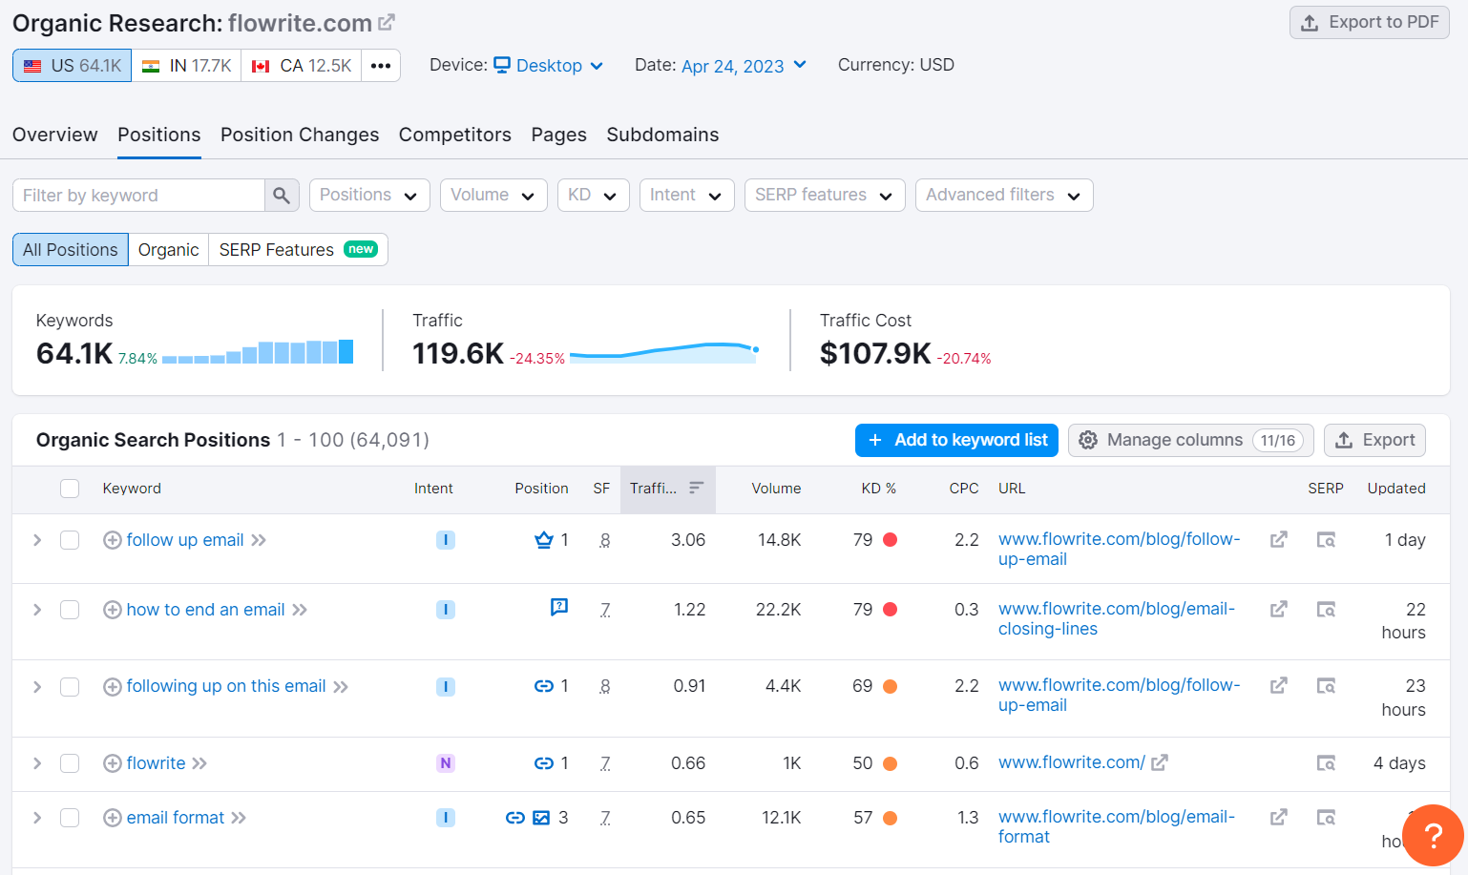Click Add to keyword list button
This screenshot has height=875, width=1468.
click(x=956, y=440)
